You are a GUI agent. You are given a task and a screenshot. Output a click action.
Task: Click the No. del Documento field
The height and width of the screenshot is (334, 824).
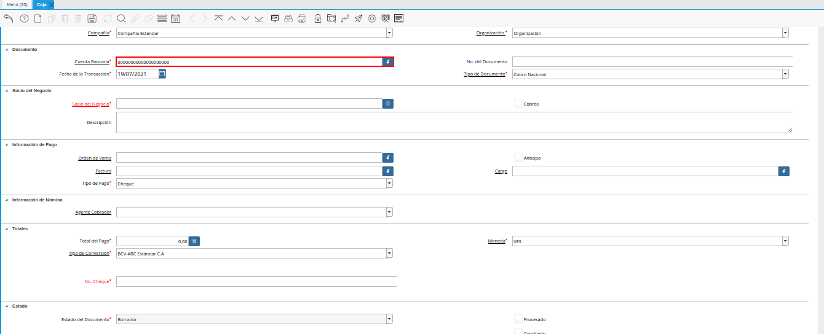(x=652, y=61)
